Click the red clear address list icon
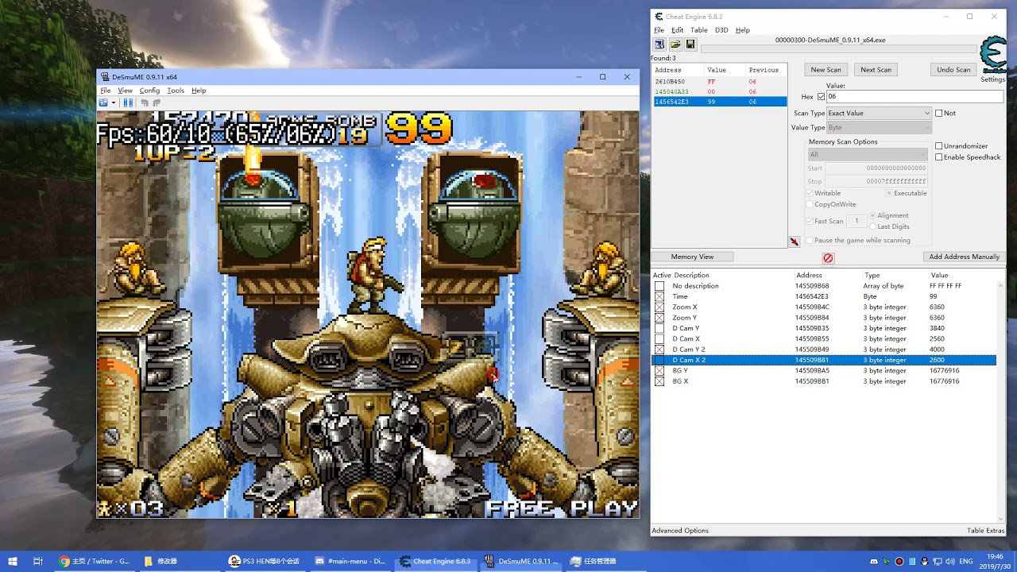Screen dimensions: 1017x572 point(828,258)
